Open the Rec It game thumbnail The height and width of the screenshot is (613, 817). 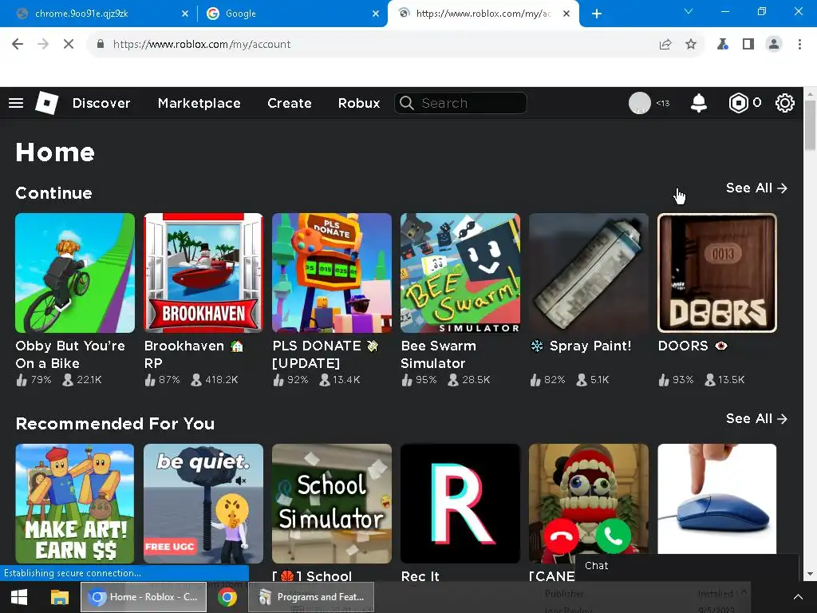pyautogui.click(x=460, y=504)
